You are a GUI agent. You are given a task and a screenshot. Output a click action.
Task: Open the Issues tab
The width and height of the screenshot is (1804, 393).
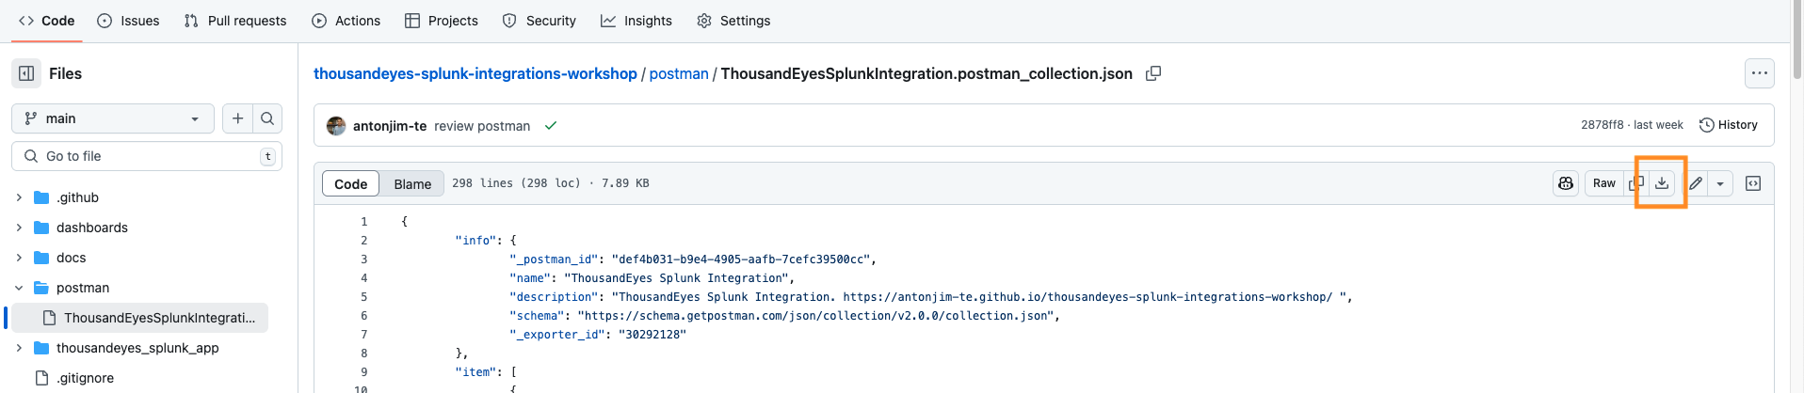click(129, 21)
